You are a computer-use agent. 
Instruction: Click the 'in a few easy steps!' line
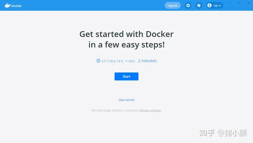(126, 45)
